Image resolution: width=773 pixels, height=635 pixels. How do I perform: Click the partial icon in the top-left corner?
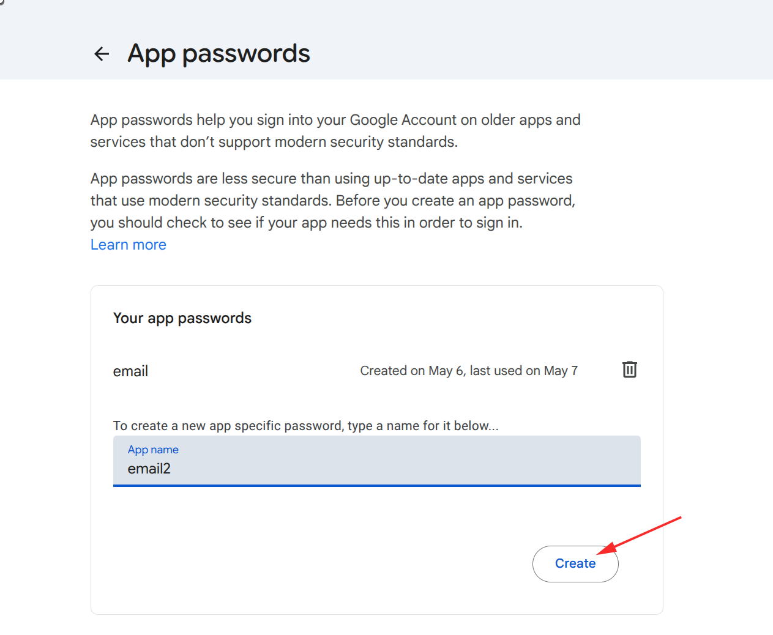point(2,2)
